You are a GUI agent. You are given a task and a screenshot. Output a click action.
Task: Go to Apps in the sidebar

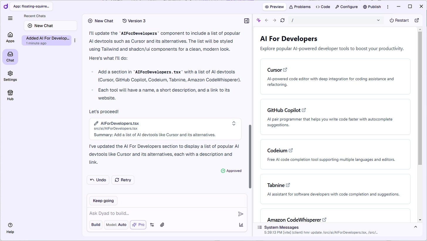(x=10, y=37)
